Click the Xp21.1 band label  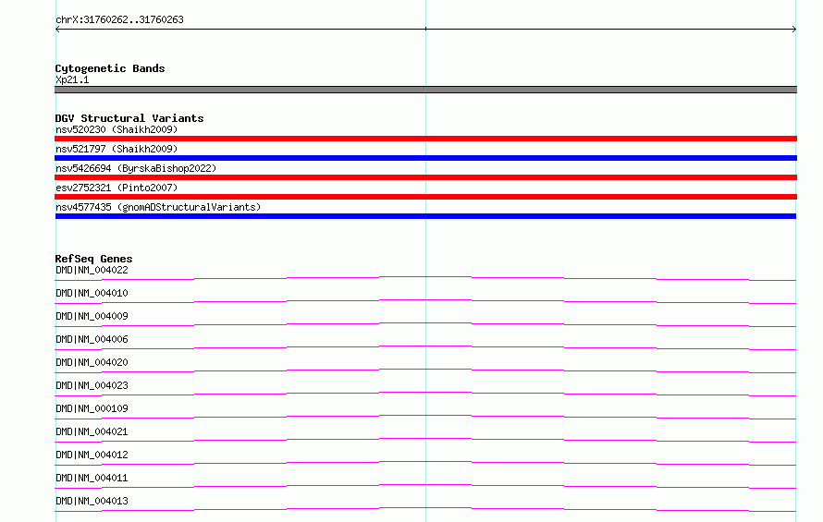coord(72,79)
